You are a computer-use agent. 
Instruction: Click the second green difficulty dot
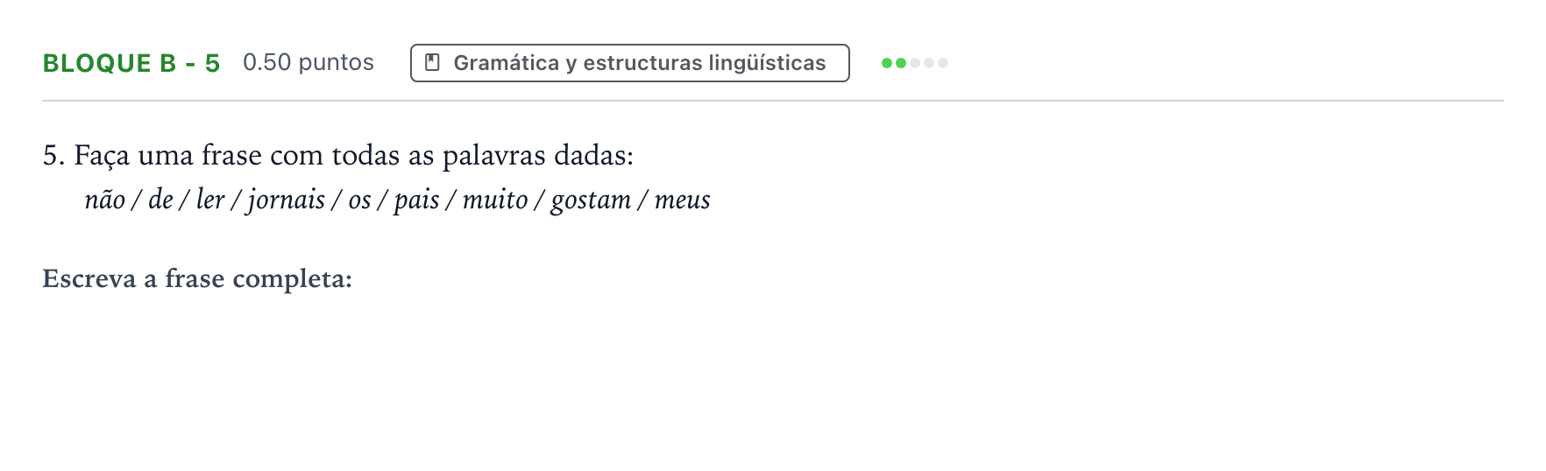(x=901, y=63)
